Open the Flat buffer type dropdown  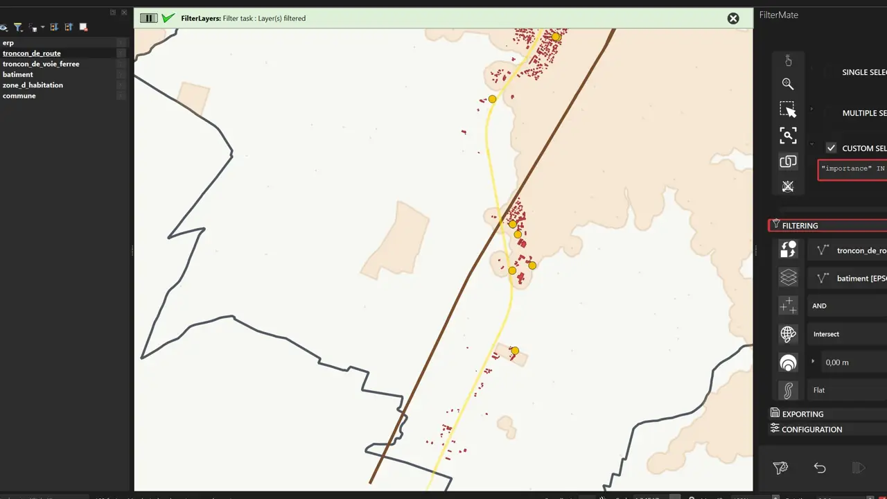point(848,390)
